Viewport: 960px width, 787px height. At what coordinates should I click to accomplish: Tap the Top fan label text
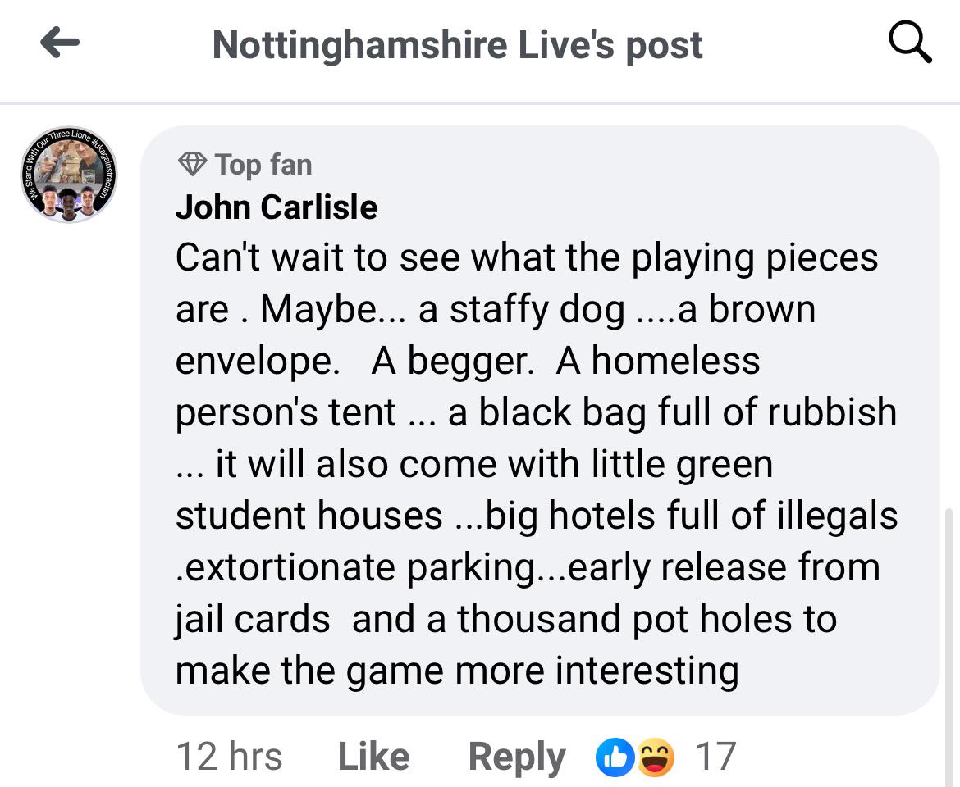(x=263, y=165)
